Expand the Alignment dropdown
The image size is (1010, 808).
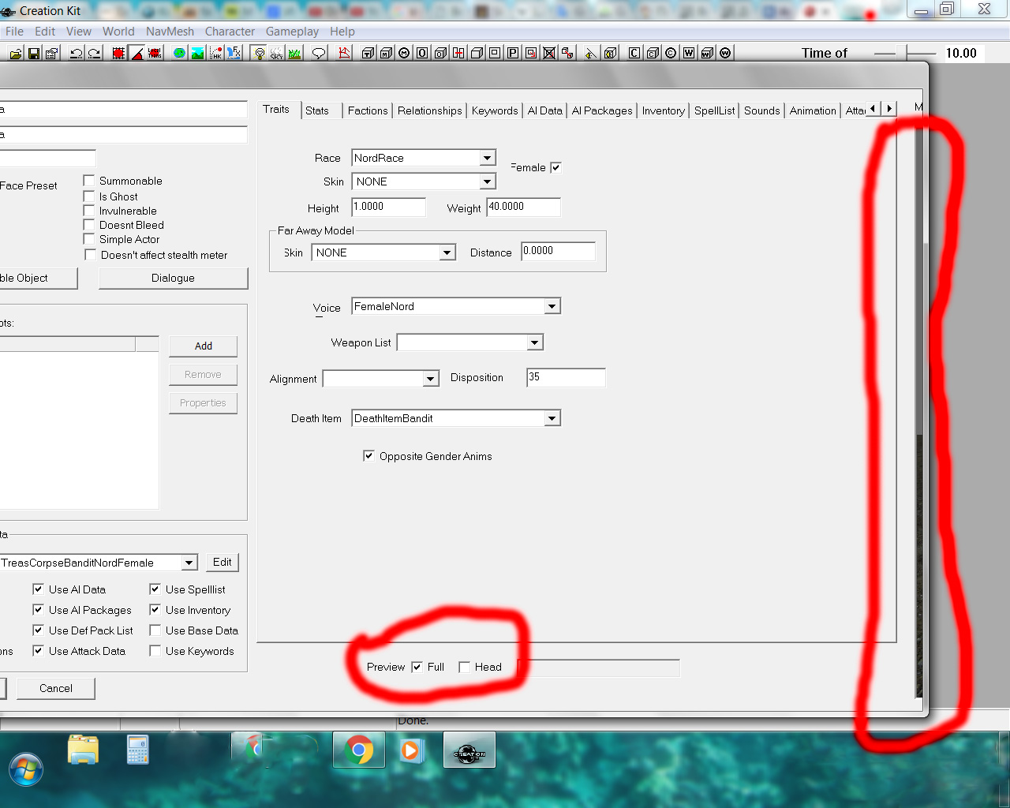click(x=431, y=379)
